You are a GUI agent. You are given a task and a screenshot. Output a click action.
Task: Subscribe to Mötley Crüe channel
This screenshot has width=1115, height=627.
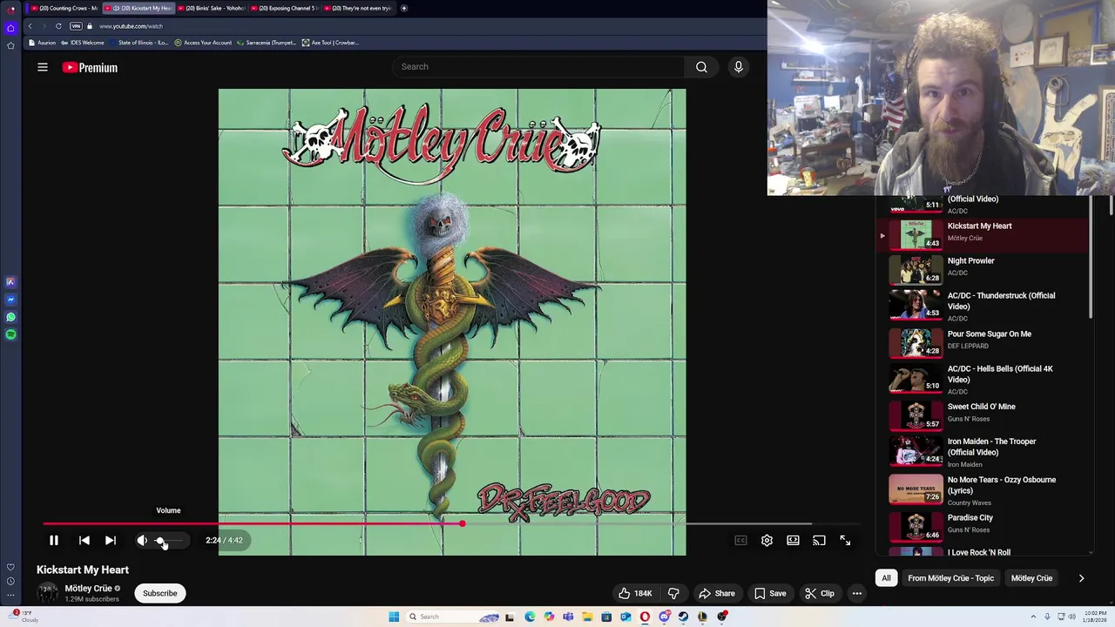(159, 593)
